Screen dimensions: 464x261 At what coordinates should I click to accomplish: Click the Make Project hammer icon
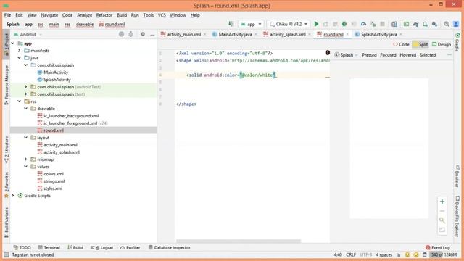(231, 24)
